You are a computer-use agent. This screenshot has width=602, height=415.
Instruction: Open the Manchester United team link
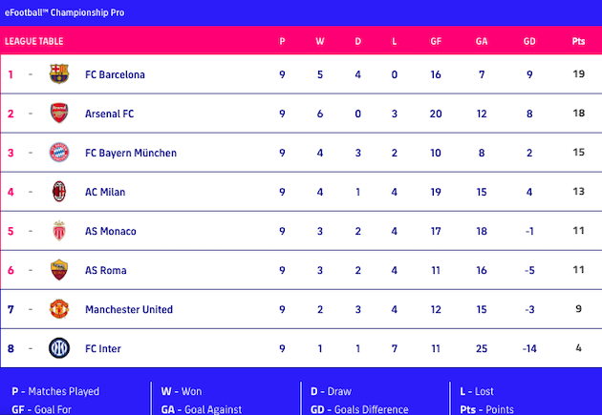[x=129, y=309]
